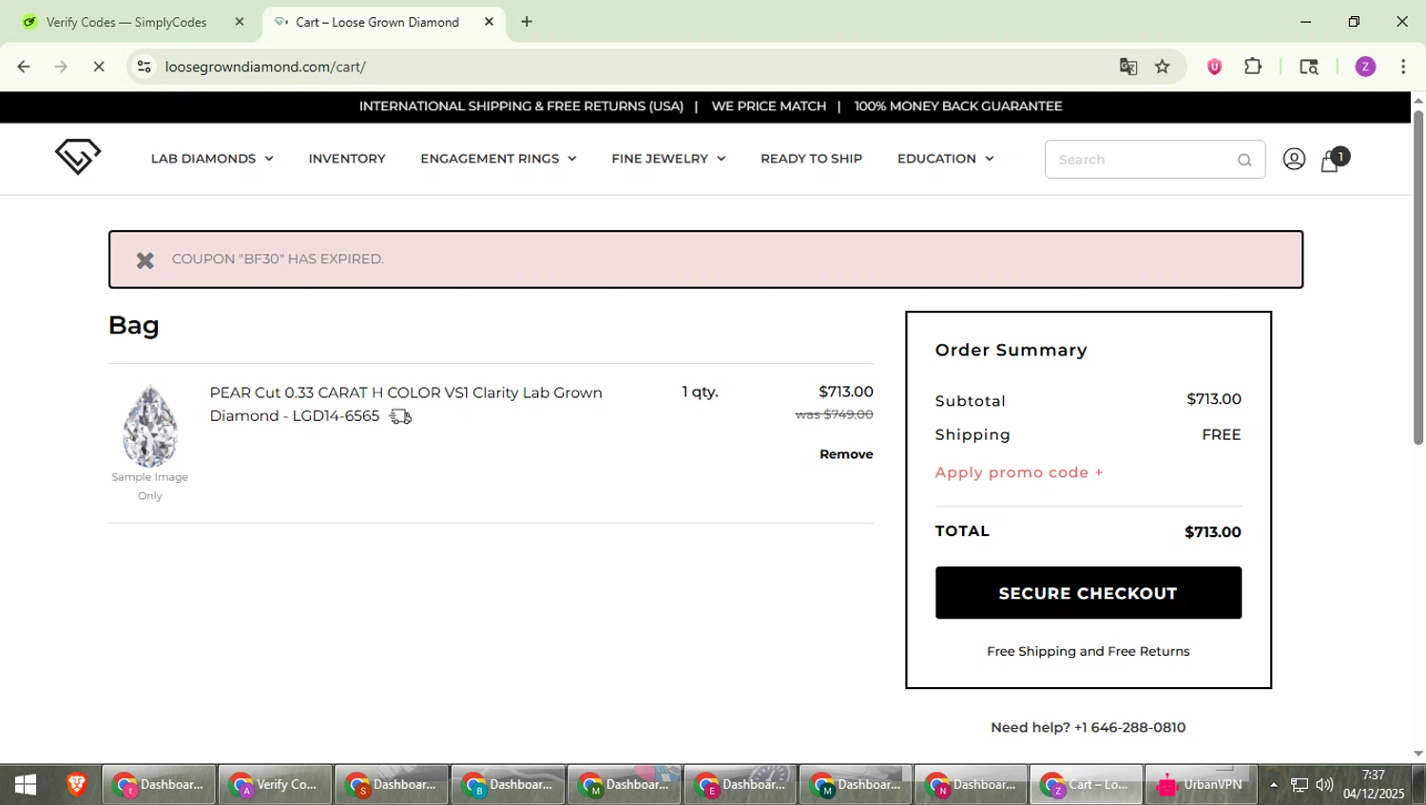Open UrbanVPN from the taskbar
The height and width of the screenshot is (805, 1426).
click(1202, 785)
